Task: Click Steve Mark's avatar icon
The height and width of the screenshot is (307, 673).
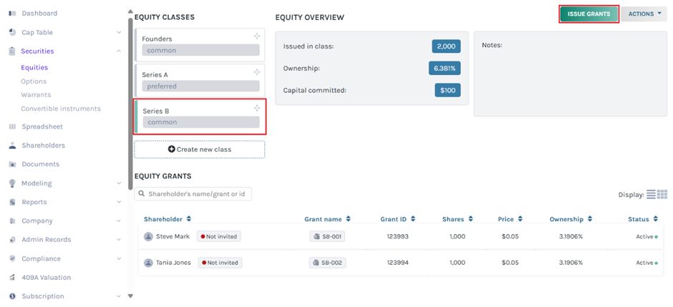Action: tap(148, 236)
